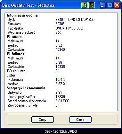The width and height of the screenshot is (122, 134).
Task: Click the green copy-to-clipboard title bar icon
Action: pyautogui.click(x=84, y=5)
